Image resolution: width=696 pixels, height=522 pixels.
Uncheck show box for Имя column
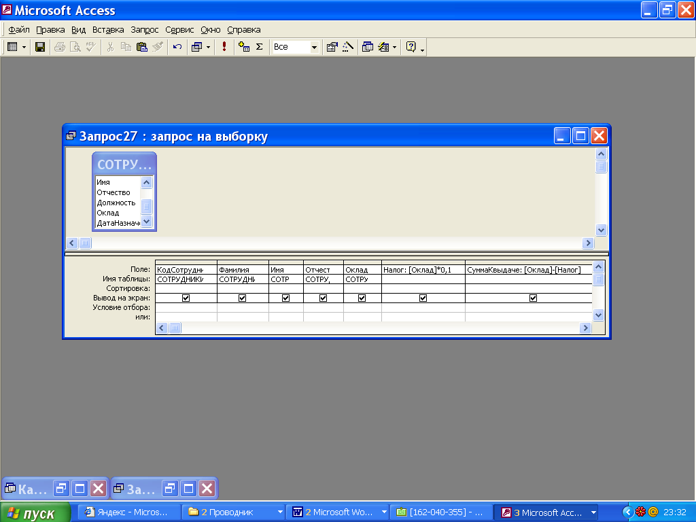[x=286, y=298]
